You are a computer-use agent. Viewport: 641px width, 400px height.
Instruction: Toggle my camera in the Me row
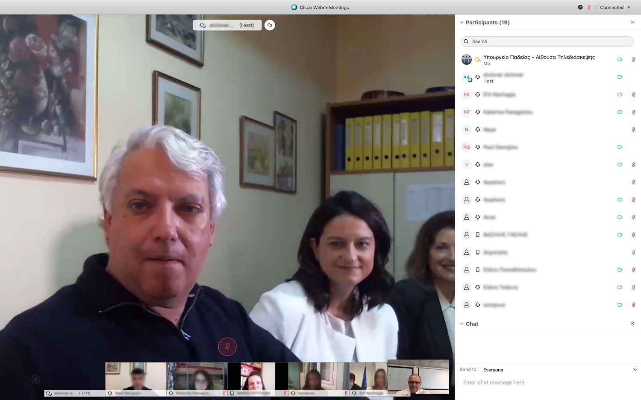tap(620, 59)
